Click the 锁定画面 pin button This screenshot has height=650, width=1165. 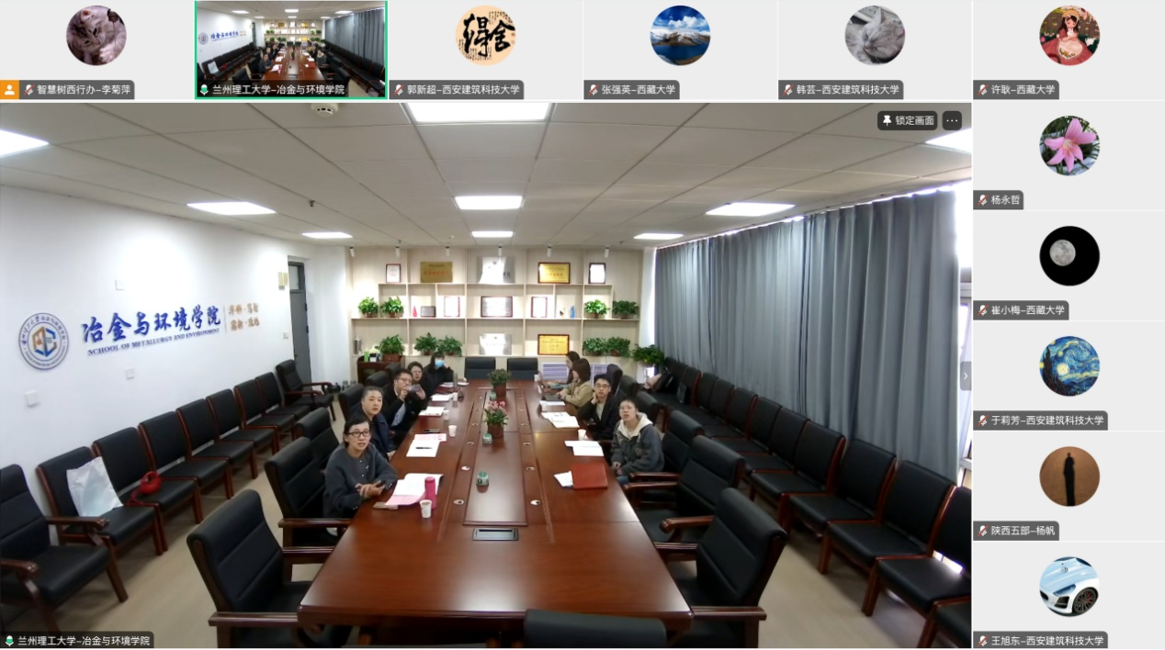coord(907,120)
